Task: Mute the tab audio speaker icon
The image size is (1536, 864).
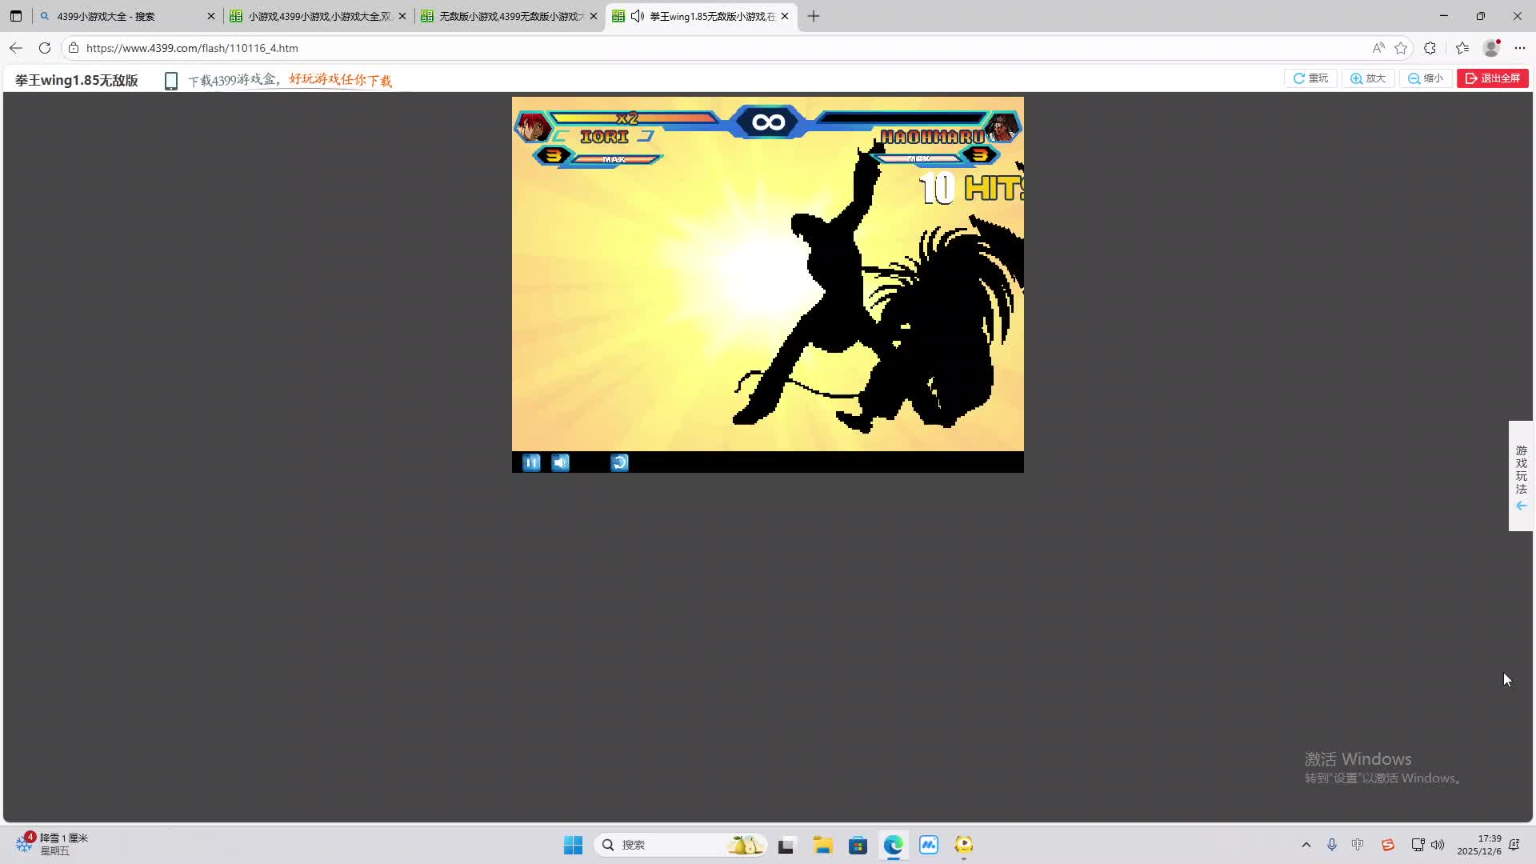Action: [638, 16]
